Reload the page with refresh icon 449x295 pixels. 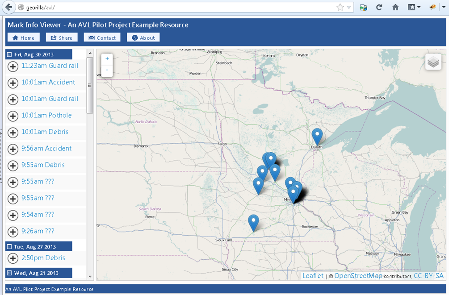[379, 8]
